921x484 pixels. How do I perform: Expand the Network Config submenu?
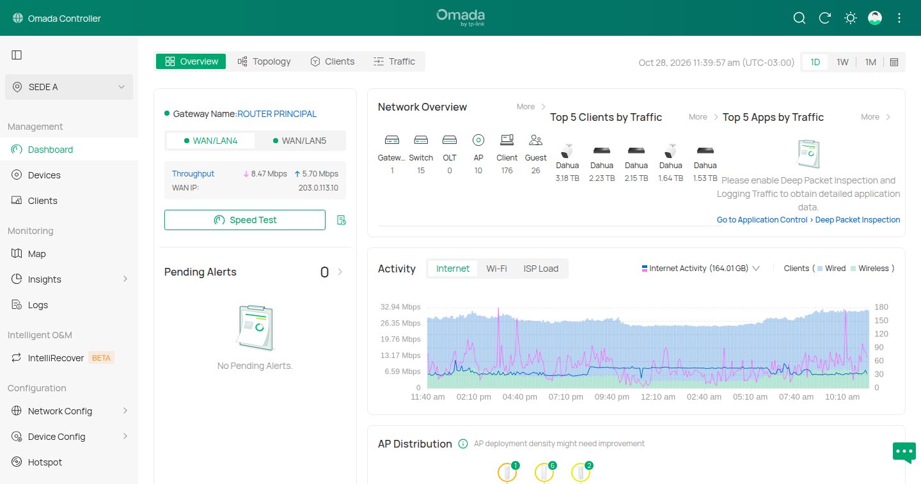pos(125,411)
